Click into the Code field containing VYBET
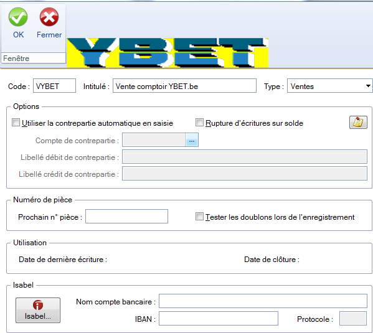The height and width of the screenshot is (333, 373). pos(54,86)
